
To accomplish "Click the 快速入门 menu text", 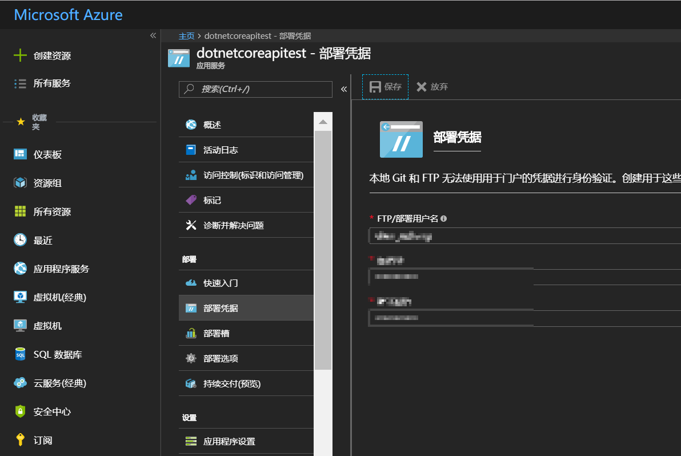I will point(221,283).
